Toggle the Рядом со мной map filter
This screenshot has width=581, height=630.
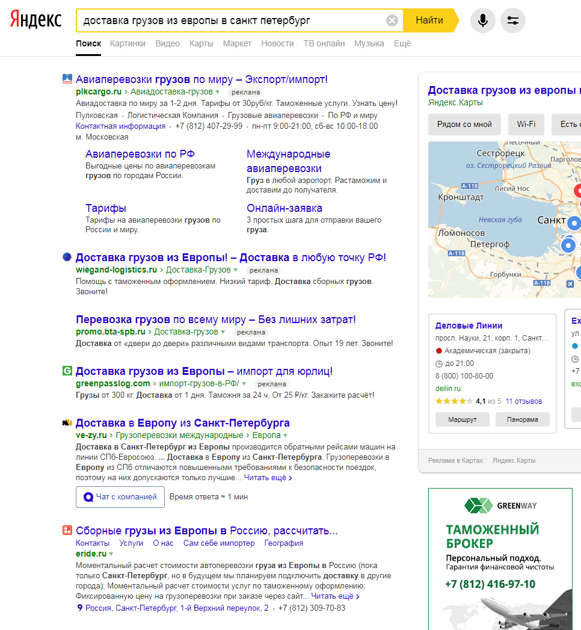[x=464, y=125]
